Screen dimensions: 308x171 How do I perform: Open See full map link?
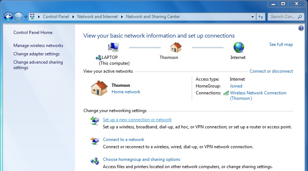(x=281, y=44)
